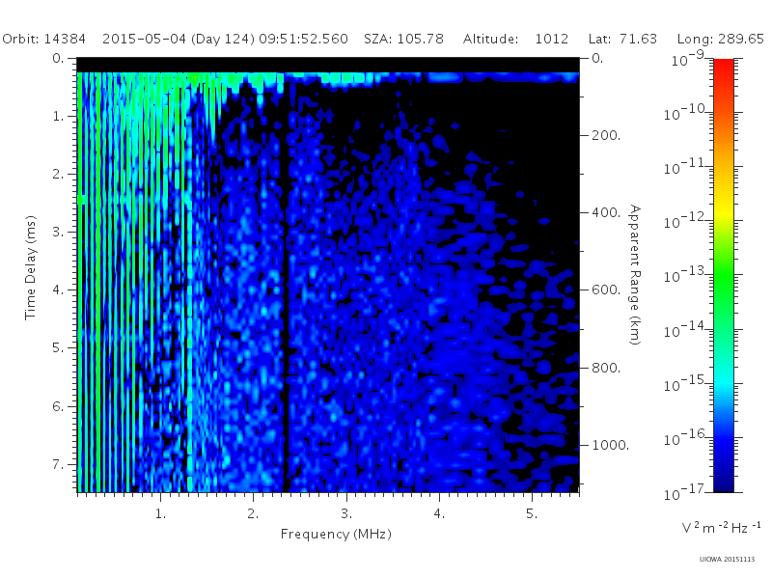This screenshot has height=579, width=772.
Task: Click the '600.' apparent range tick label
Action: pyautogui.click(x=606, y=289)
